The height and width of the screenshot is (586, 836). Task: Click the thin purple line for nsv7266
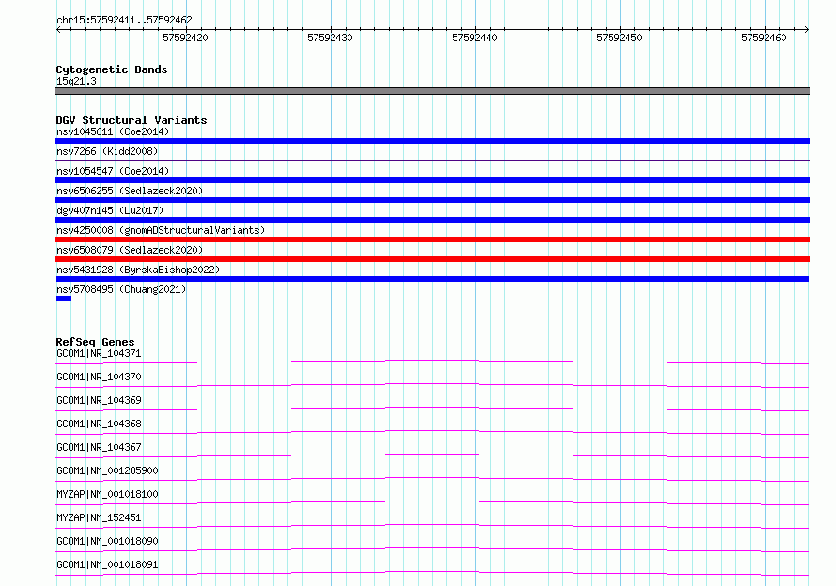click(x=432, y=160)
